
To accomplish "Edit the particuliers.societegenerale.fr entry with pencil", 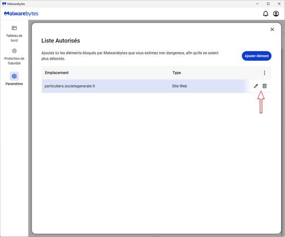I will point(256,86).
